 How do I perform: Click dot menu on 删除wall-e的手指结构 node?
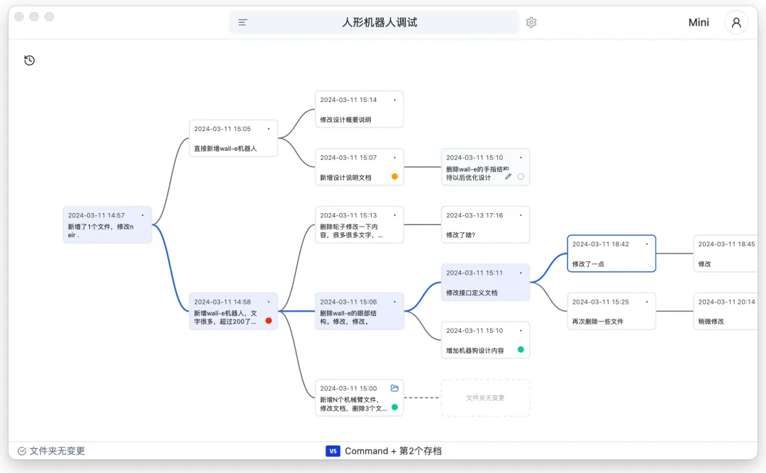(x=521, y=157)
